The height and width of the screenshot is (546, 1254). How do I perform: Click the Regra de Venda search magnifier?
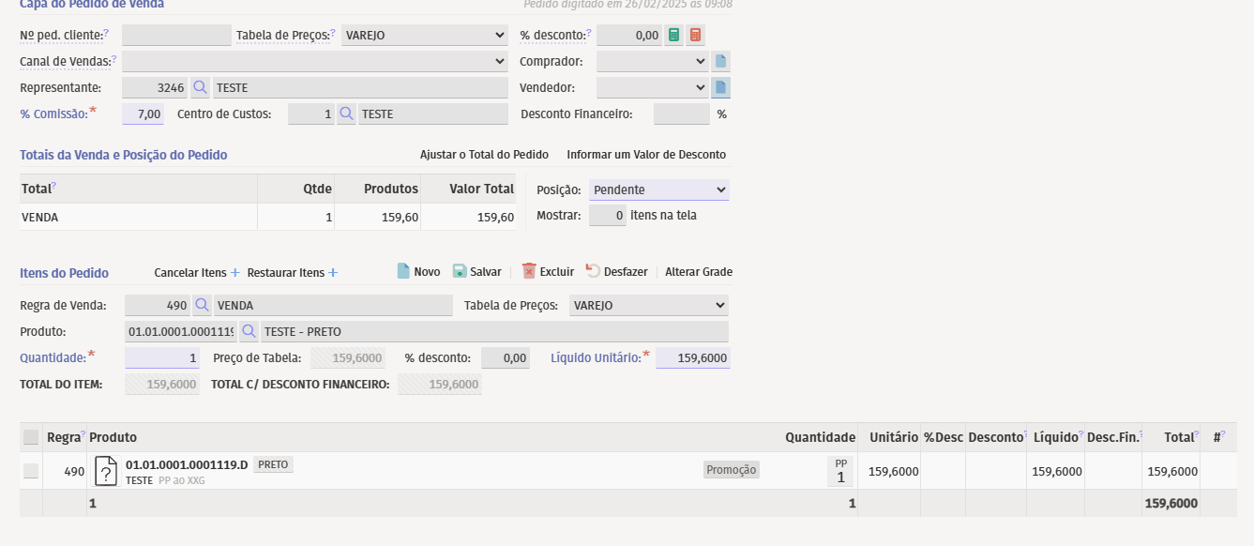(x=202, y=306)
